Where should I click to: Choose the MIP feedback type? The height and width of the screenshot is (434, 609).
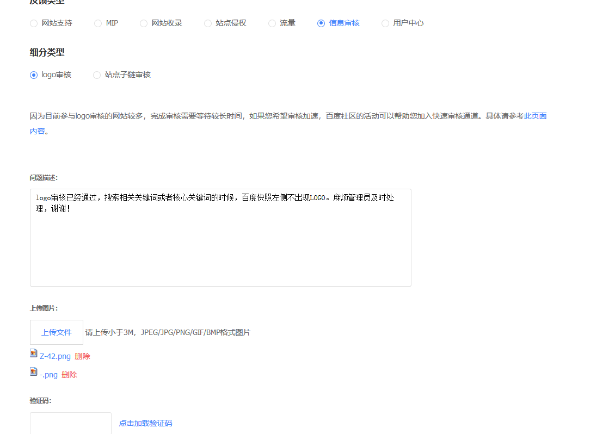coord(98,23)
